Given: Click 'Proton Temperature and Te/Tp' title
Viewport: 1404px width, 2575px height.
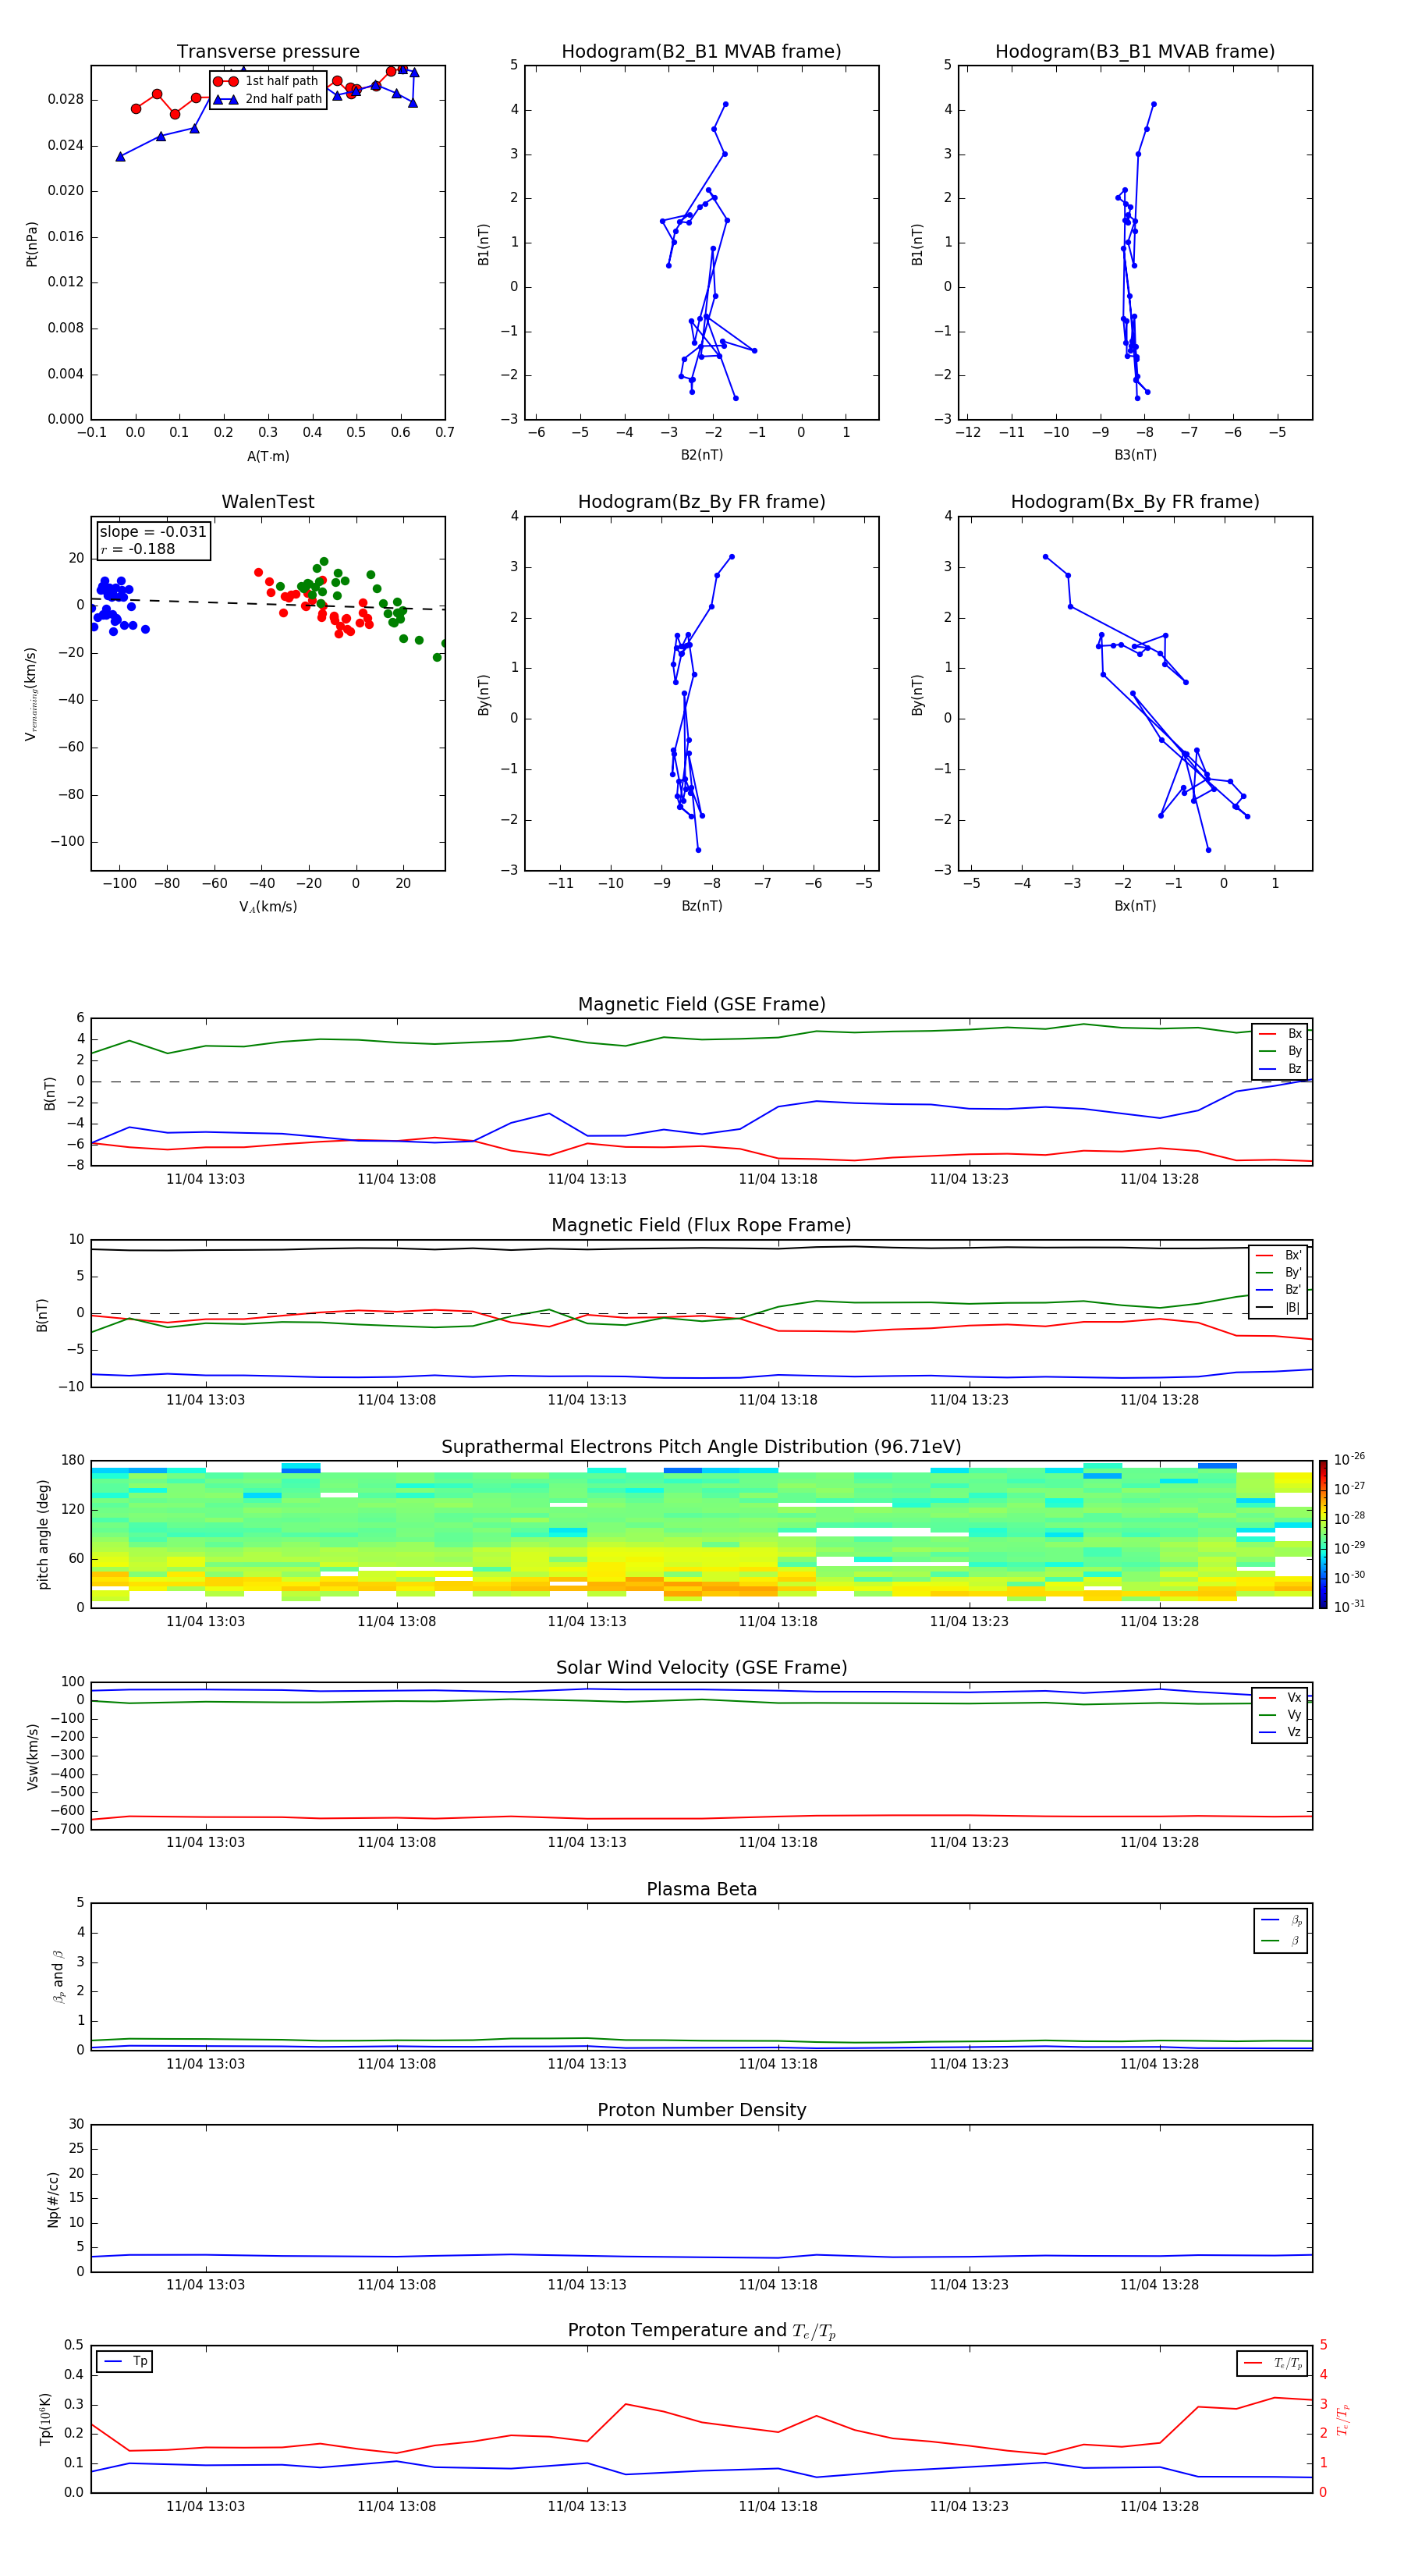Looking at the screenshot, I should [x=701, y=2331].
